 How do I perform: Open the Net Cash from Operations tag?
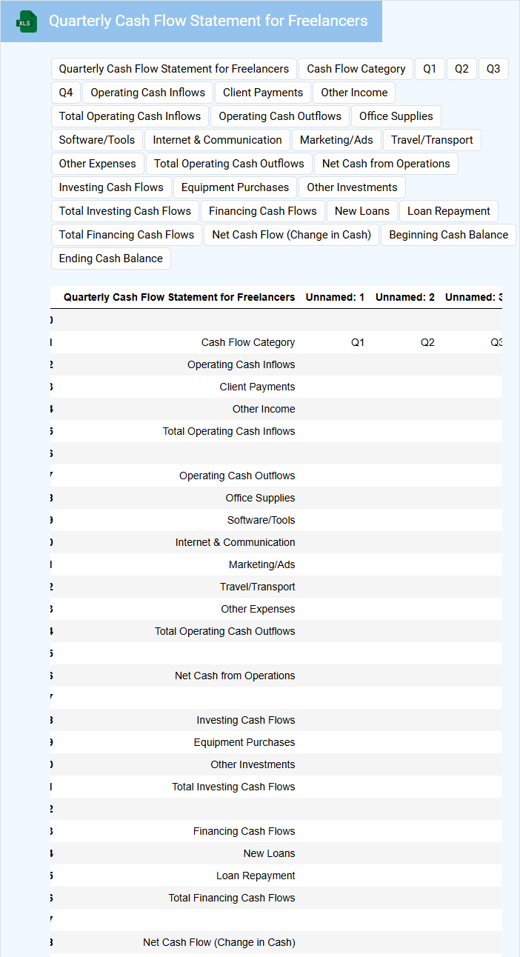click(x=386, y=164)
